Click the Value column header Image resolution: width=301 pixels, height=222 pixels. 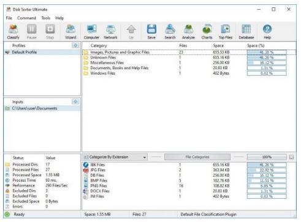(x=50, y=158)
